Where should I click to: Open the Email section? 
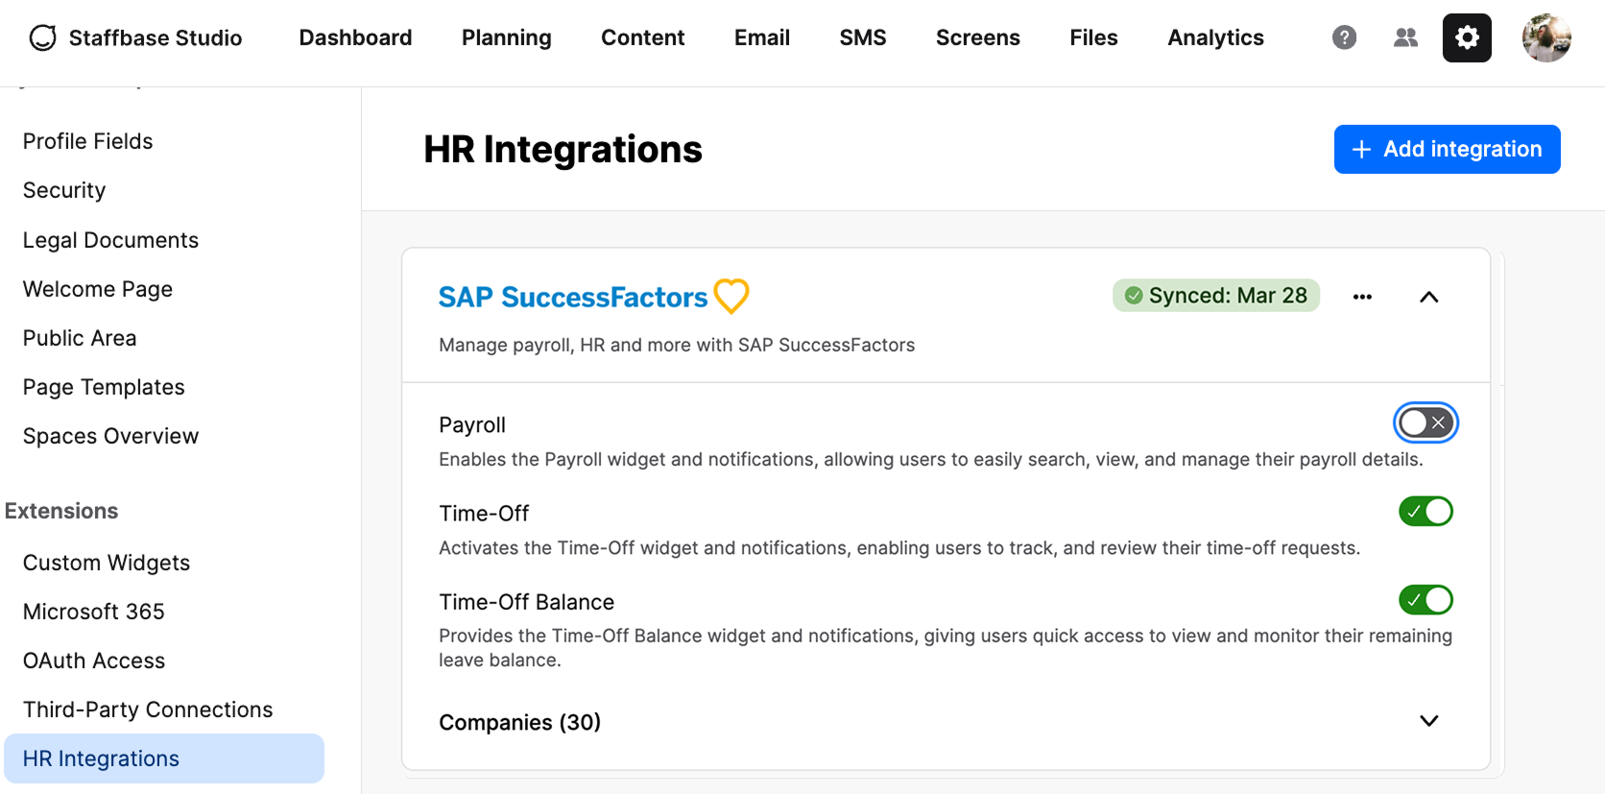pyautogui.click(x=761, y=37)
